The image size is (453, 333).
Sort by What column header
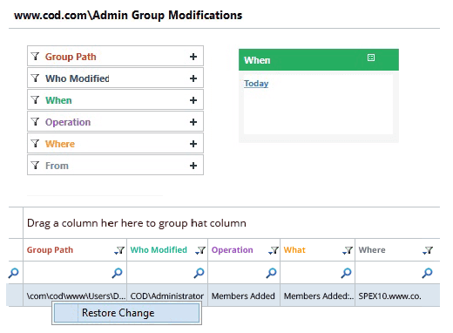294,250
